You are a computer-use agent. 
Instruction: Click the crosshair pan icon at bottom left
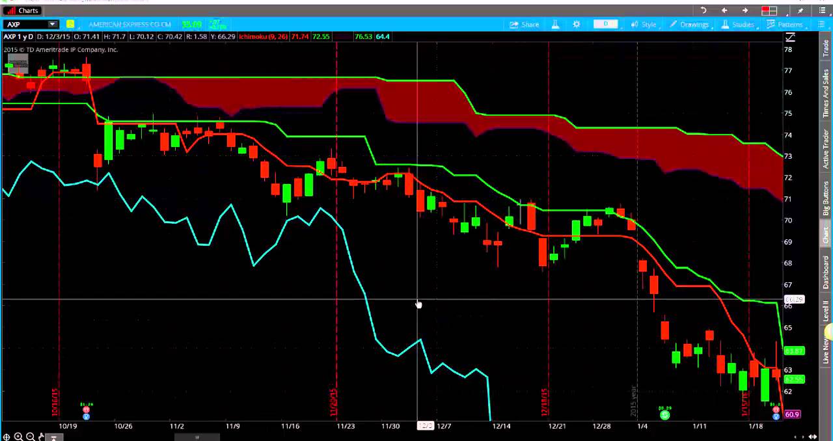coord(7,437)
